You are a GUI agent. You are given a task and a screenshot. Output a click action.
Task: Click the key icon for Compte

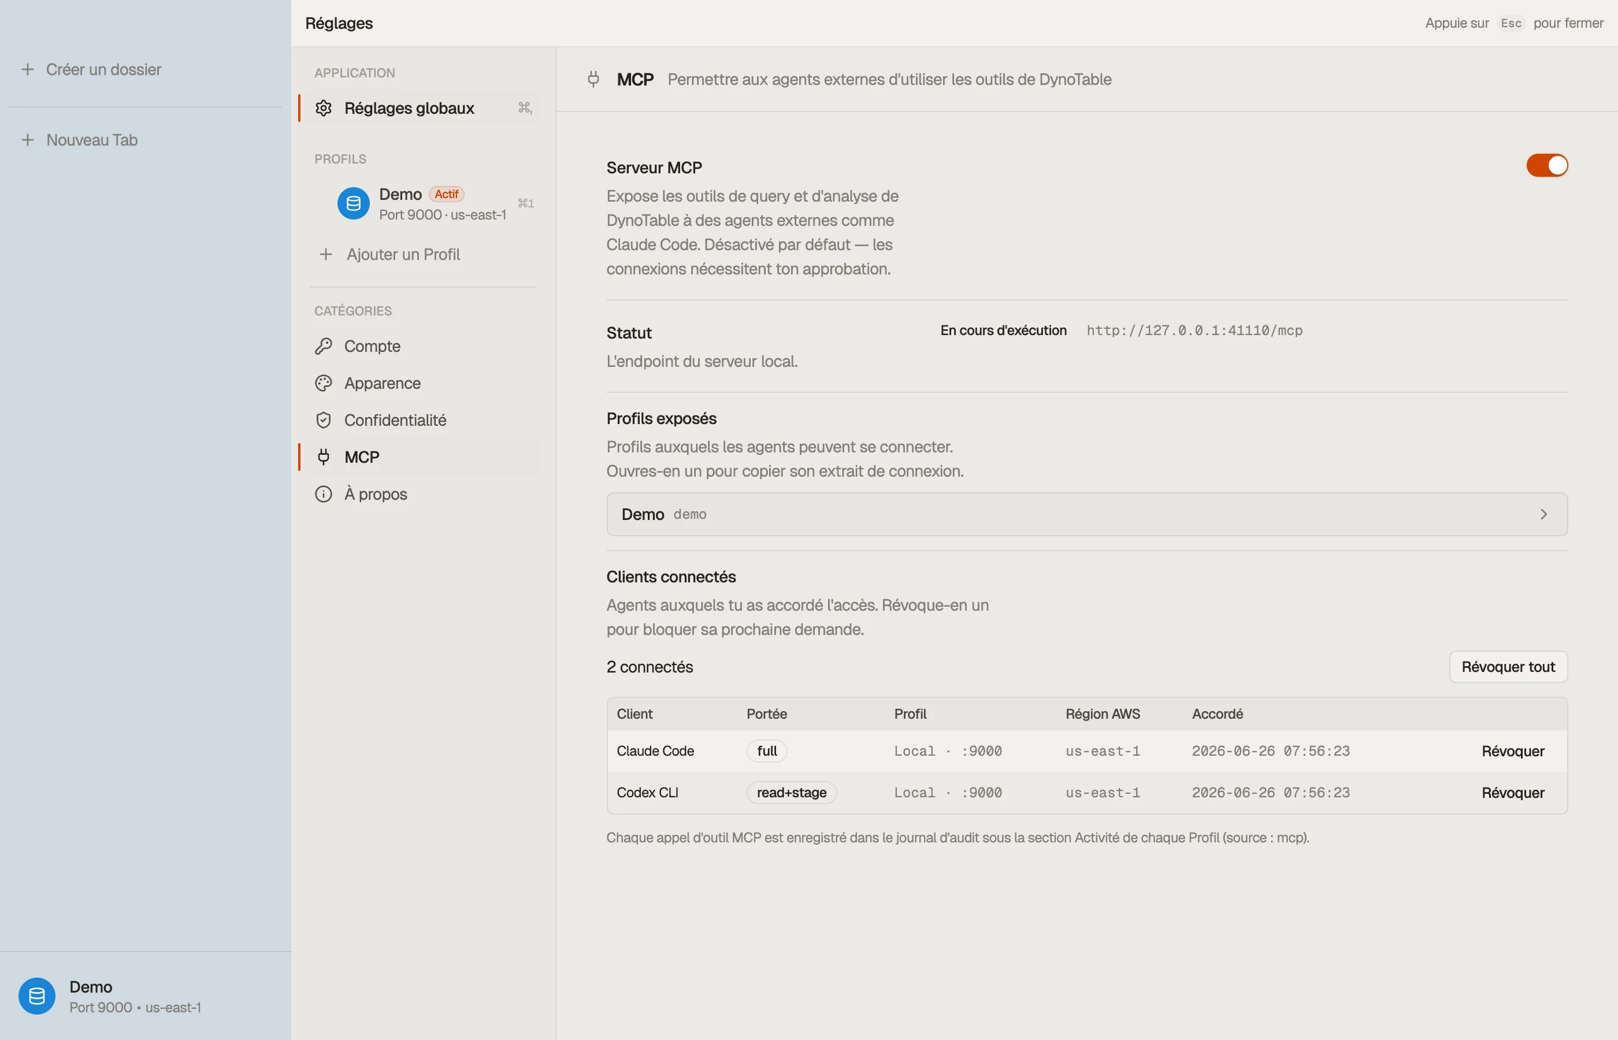pyautogui.click(x=324, y=347)
